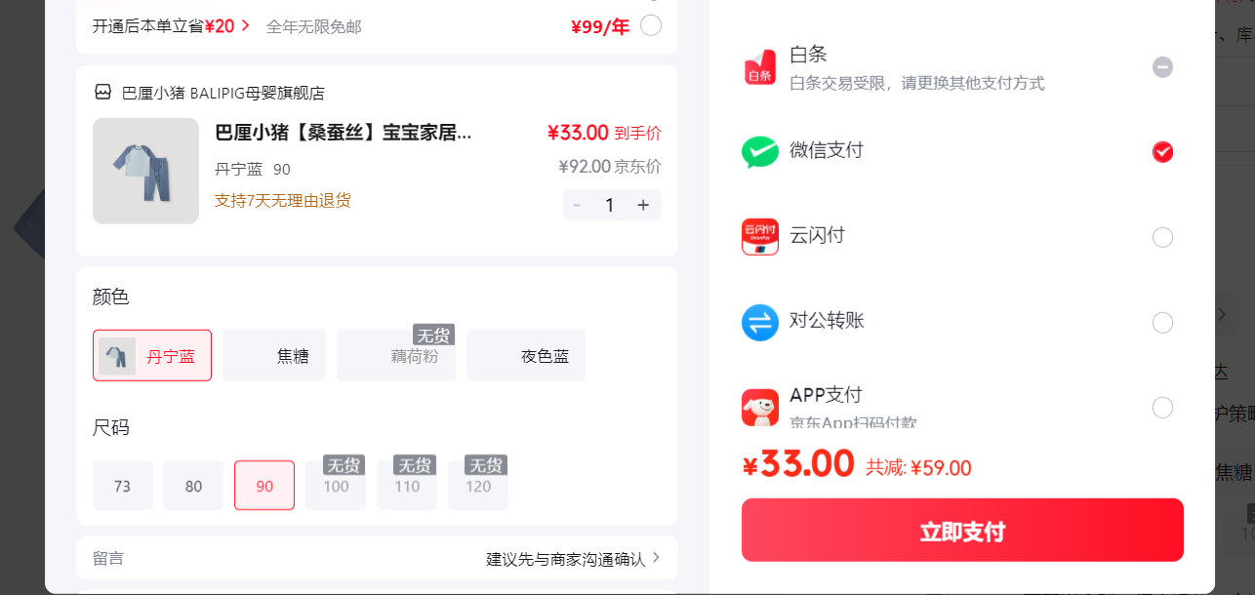Screen dimensions: 1255x595
Task: Click the 对公转账 transfer arrows icon
Action: (760, 322)
